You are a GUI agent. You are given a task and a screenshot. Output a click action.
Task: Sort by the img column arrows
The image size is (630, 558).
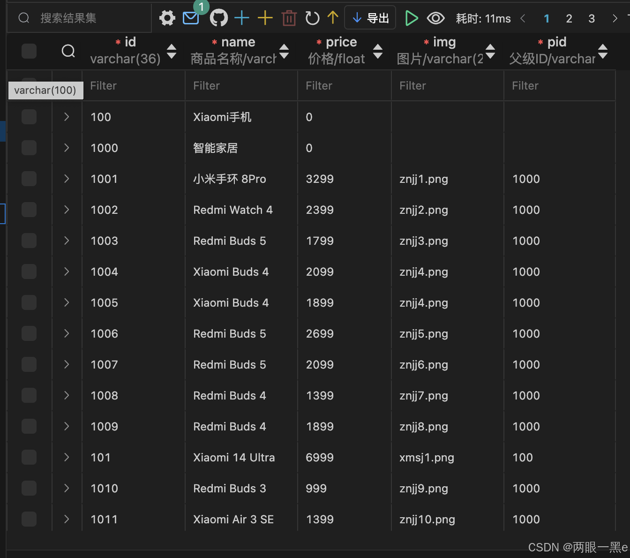490,51
